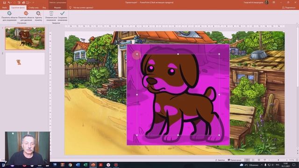299x168 pixels.
Task: Discard all changes with the trash icon
Action: point(51,14)
